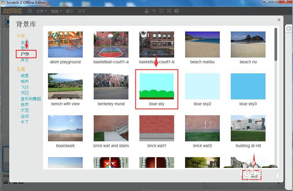Click the backdrop library vertical scrollbar

point(276,44)
